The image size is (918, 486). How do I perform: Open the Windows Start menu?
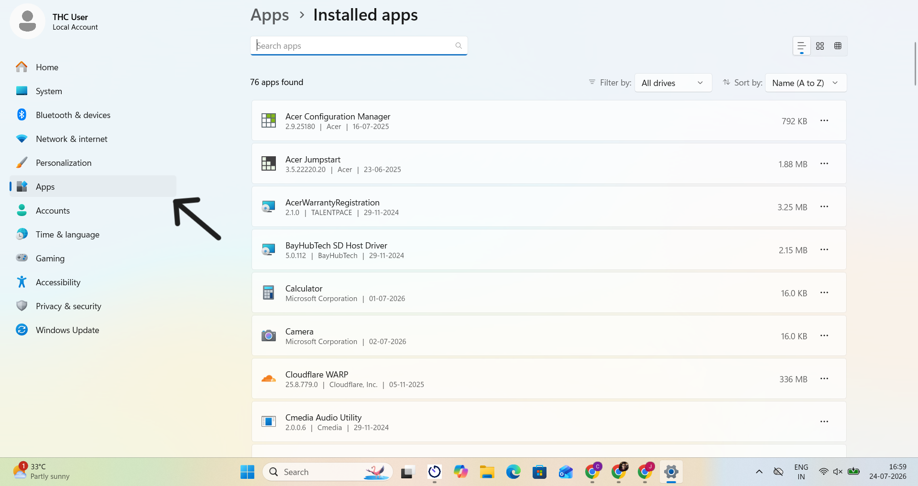(x=247, y=472)
